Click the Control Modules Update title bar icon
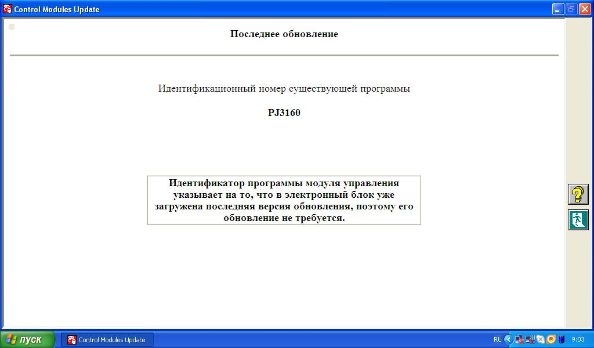 click(x=8, y=9)
